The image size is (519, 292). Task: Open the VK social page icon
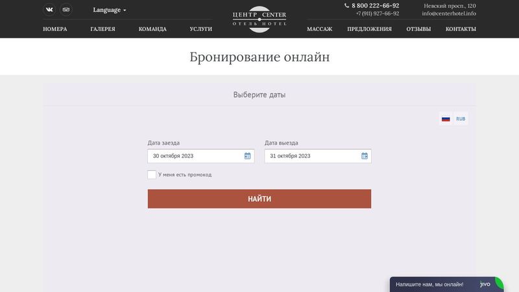tap(49, 10)
